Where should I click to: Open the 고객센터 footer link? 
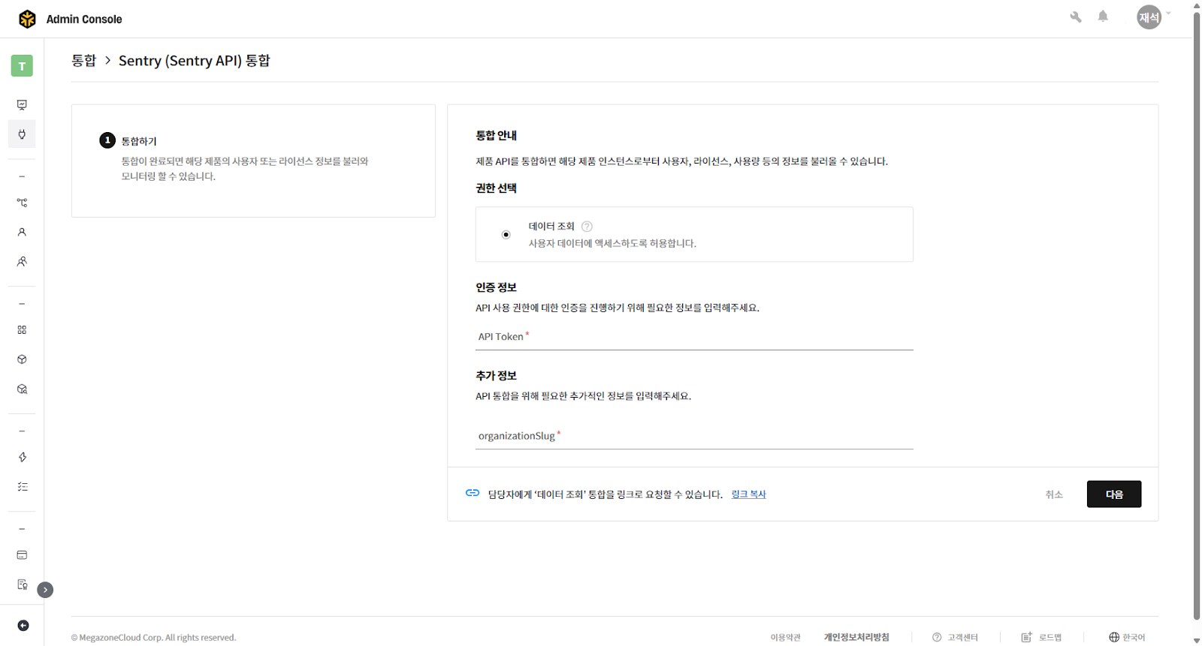(956, 638)
